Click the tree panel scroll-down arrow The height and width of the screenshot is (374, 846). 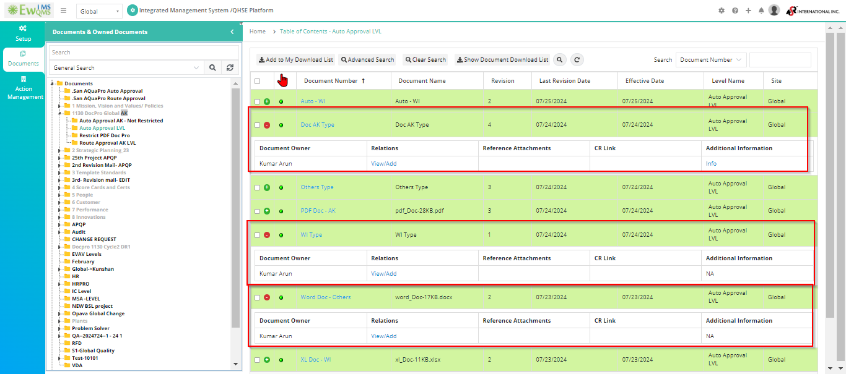(235, 364)
